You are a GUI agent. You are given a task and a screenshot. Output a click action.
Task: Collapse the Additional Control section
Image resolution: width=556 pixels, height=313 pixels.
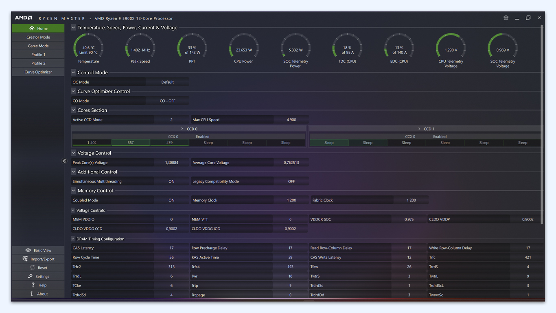point(74,172)
